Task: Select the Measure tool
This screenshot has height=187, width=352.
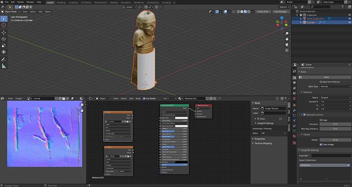Action: coord(4,66)
